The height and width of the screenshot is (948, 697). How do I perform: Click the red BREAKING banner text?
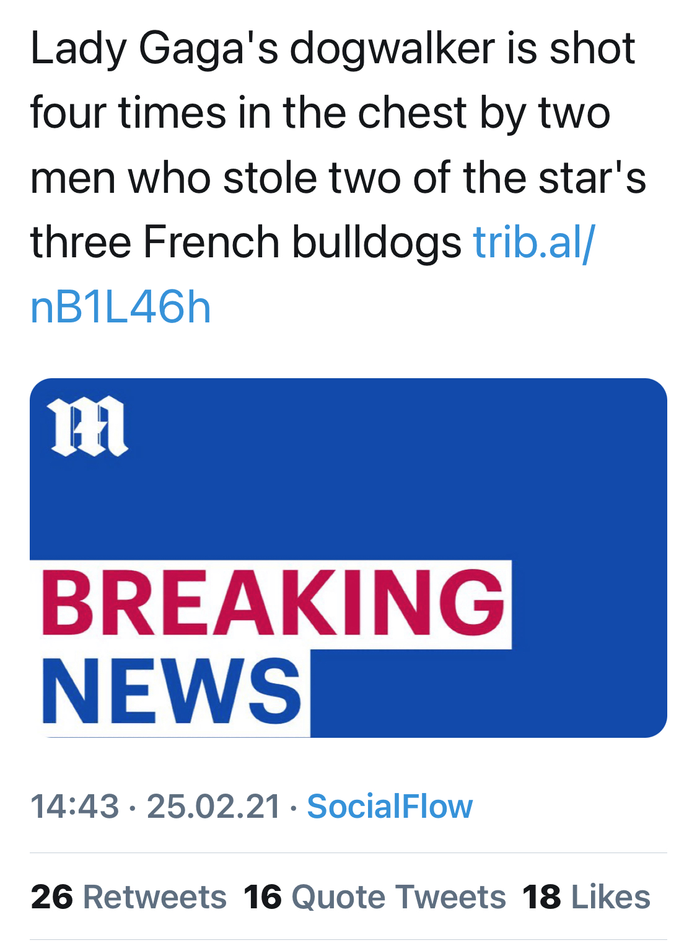pos(273,604)
